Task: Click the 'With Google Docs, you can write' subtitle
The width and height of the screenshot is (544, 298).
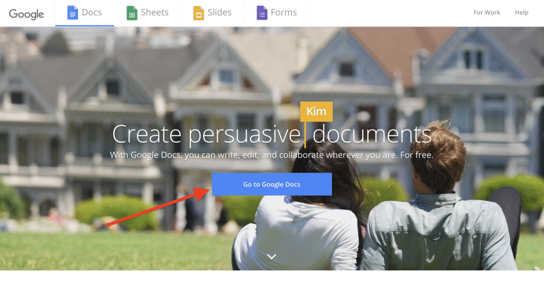Action: click(272, 155)
